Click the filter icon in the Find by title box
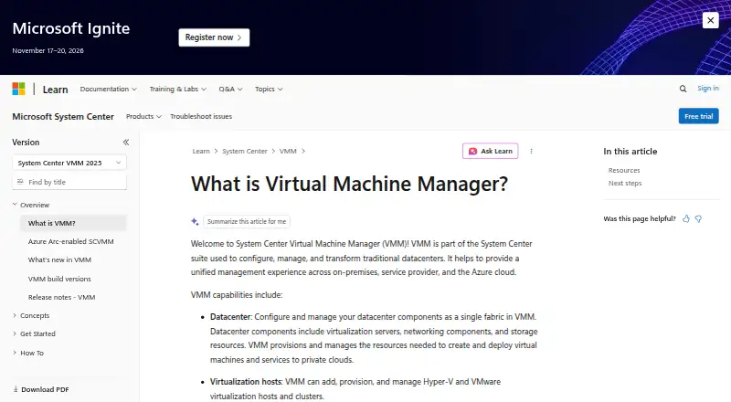This screenshot has height=402, width=731. (x=20, y=182)
